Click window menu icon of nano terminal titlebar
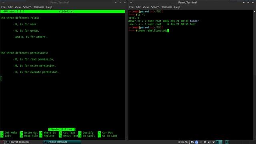Viewport: 256px width, 144px height. (3, 2)
